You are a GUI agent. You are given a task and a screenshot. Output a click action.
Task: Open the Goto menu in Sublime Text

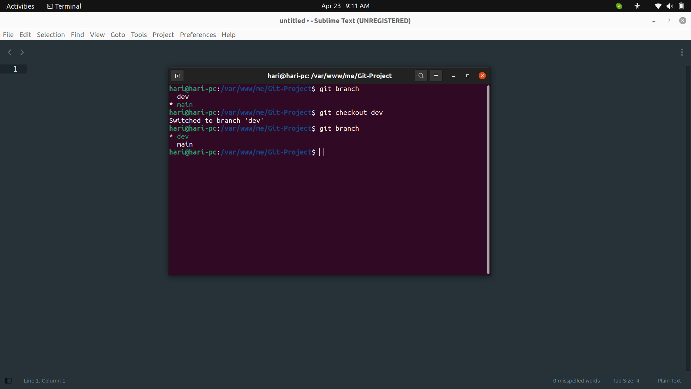pyautogui.click(x=117, y=35)
